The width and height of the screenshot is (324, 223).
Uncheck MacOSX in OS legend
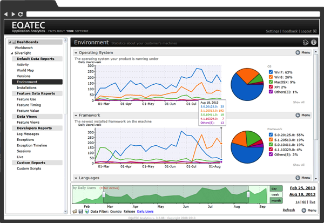pos(271,82)
